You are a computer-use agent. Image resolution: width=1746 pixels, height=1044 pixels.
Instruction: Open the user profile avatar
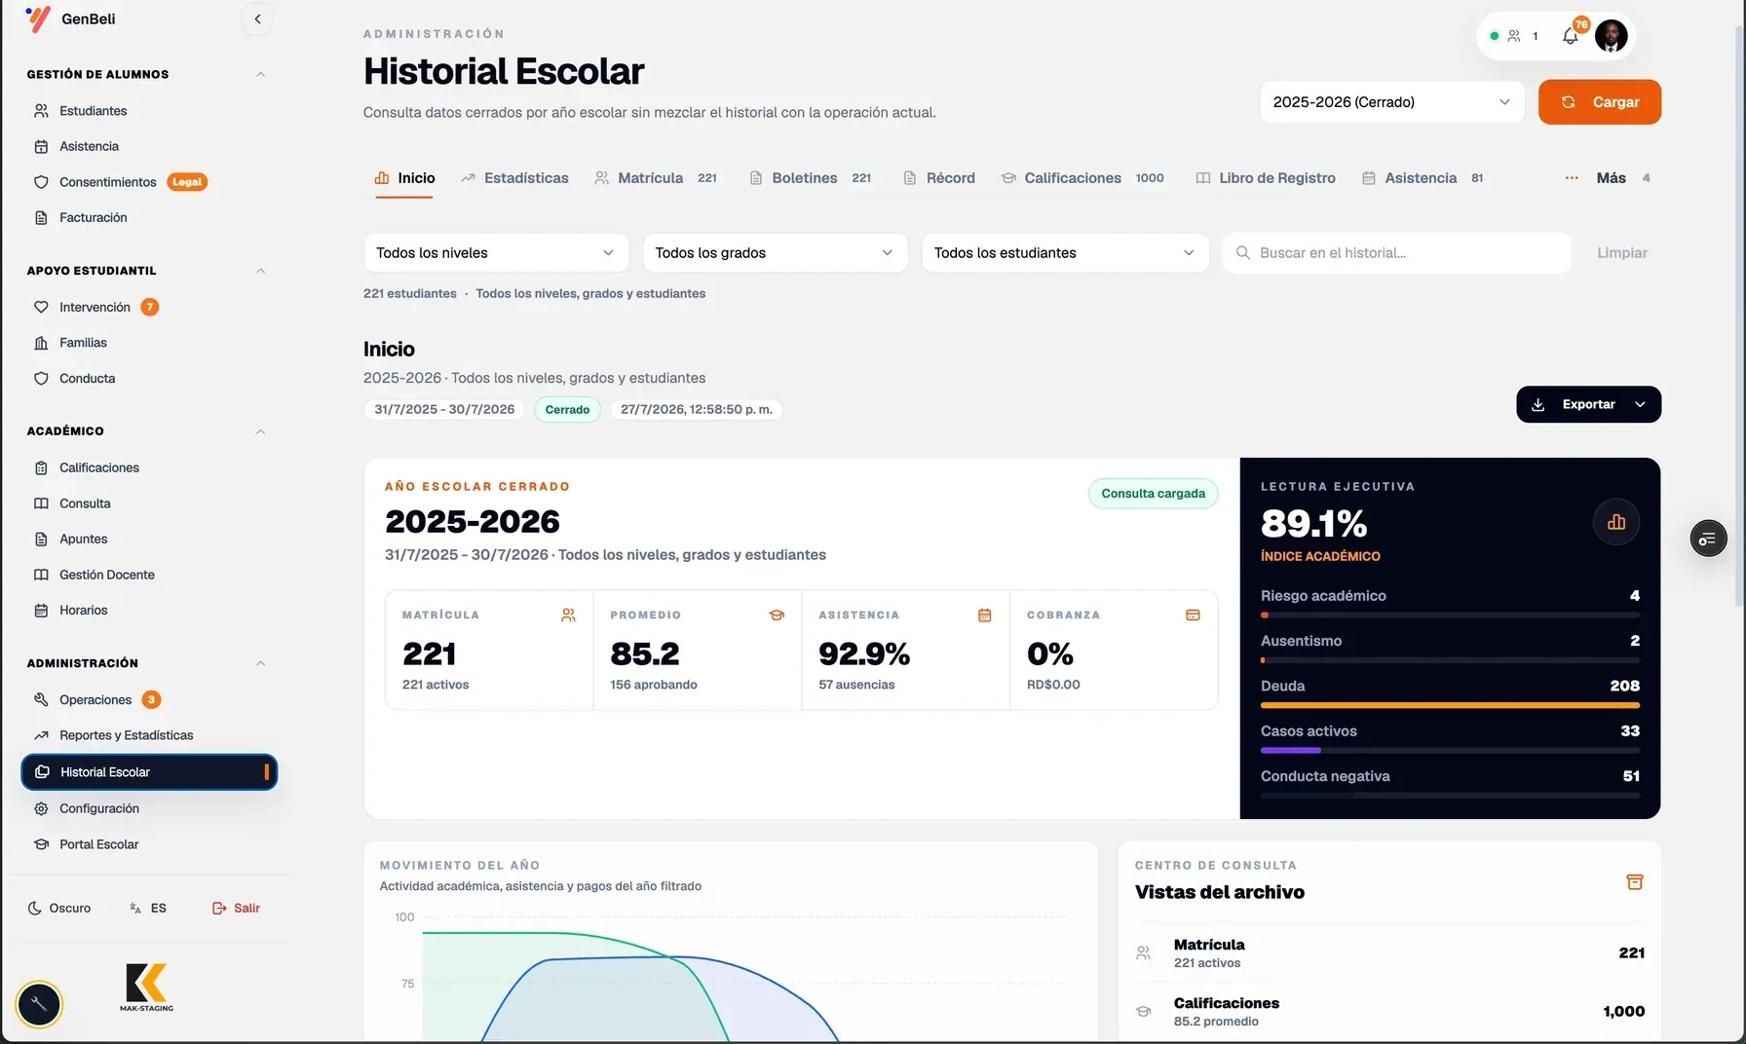(1611, 36)
